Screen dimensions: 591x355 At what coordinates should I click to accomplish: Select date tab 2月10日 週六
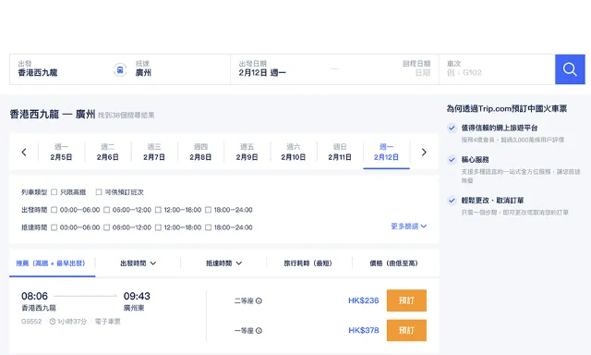pyautogui.click(x=294, y=152)
